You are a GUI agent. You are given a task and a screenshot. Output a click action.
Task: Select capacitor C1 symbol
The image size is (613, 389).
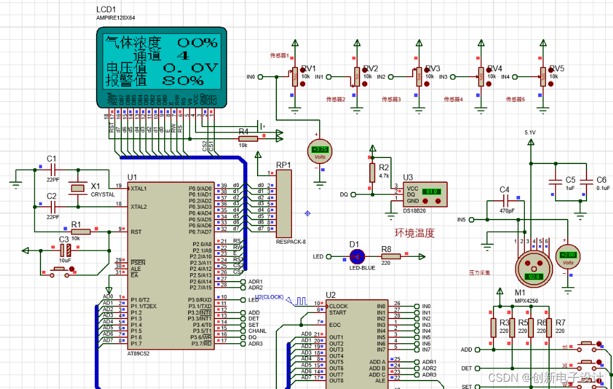click(52, 170)
